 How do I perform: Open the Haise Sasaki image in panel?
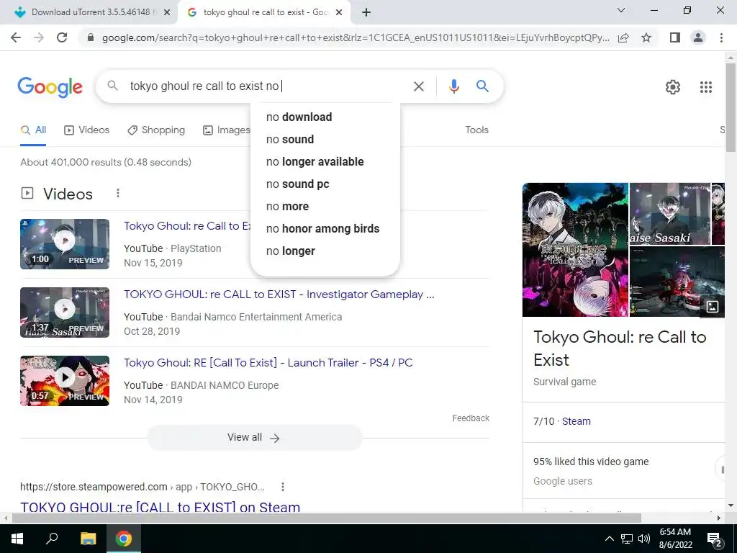point(670,214)
